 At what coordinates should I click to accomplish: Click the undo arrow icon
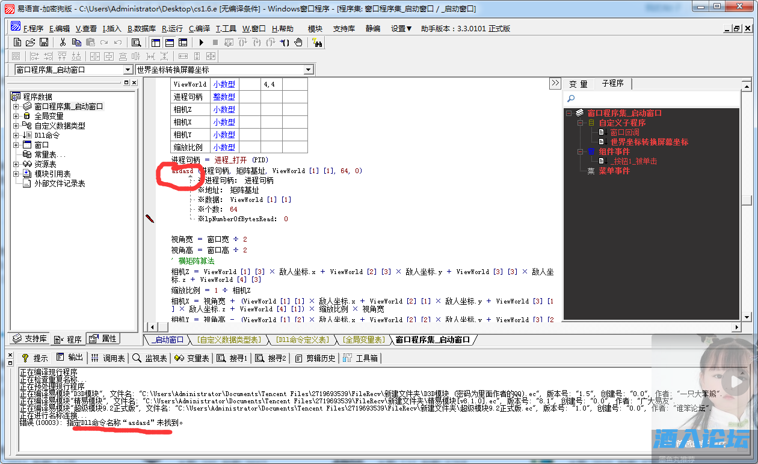tap(118, 43)
